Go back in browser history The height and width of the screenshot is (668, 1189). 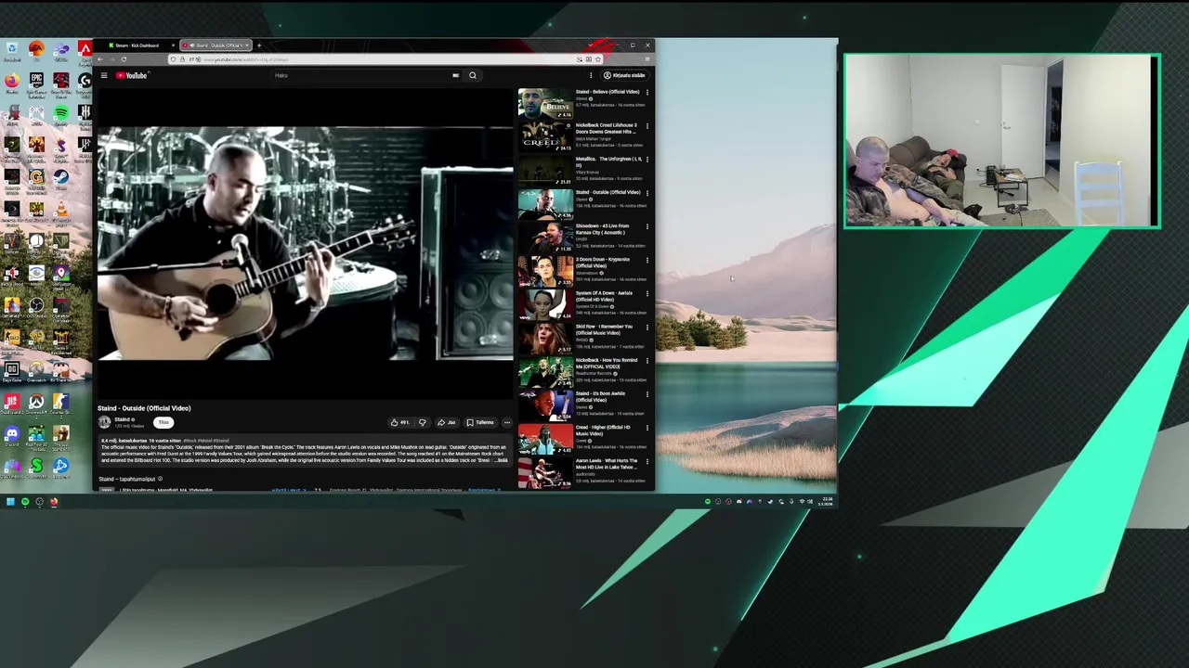click(100, 59)
